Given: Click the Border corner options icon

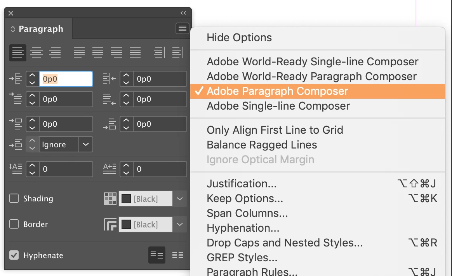Looking at the screenshot, I should [x=110, y=224].
